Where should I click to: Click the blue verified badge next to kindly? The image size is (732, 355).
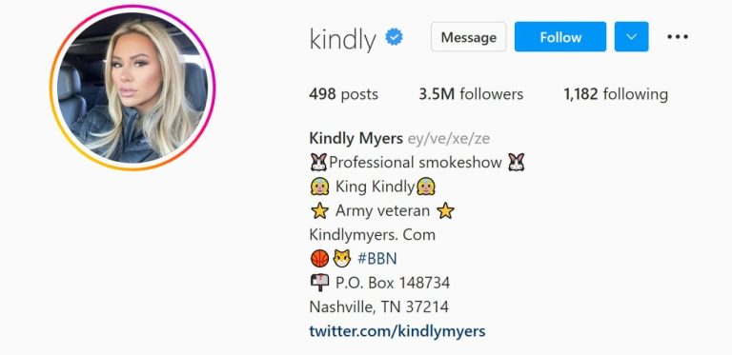point(394,37)
